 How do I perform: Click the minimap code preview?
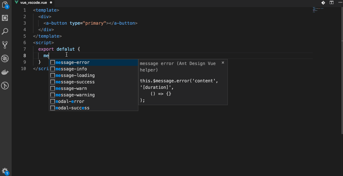pos(318,10)
